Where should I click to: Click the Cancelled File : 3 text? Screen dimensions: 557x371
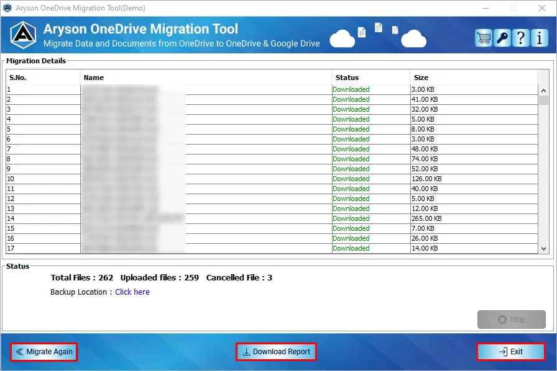(239, 278)
